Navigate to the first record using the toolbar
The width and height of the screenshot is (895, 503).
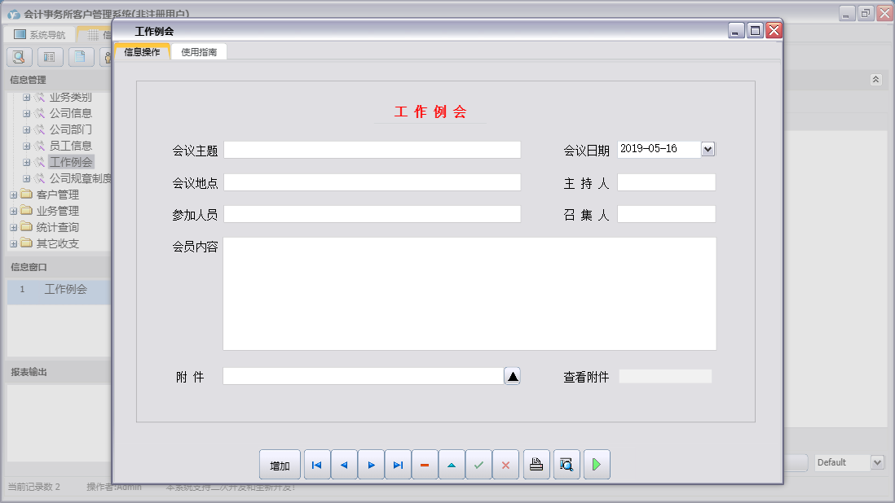click(x=316, y=464)
